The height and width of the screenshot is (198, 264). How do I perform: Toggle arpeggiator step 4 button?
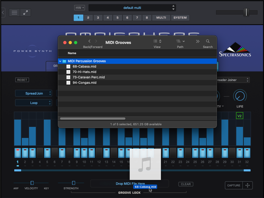pyautogui.click(x=40, y=153)
